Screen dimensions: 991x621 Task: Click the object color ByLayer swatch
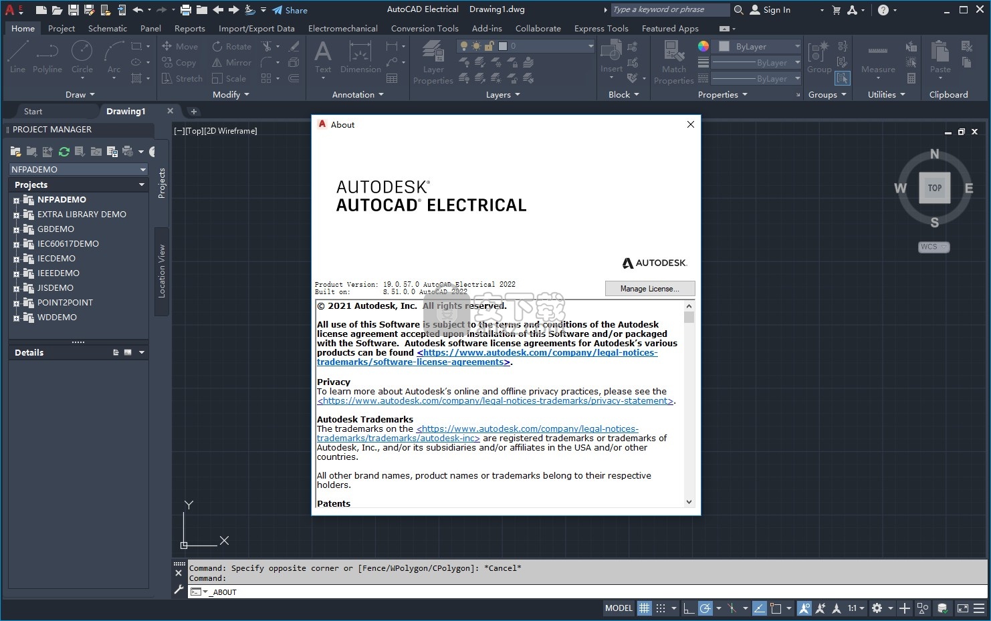click(724, 46)
